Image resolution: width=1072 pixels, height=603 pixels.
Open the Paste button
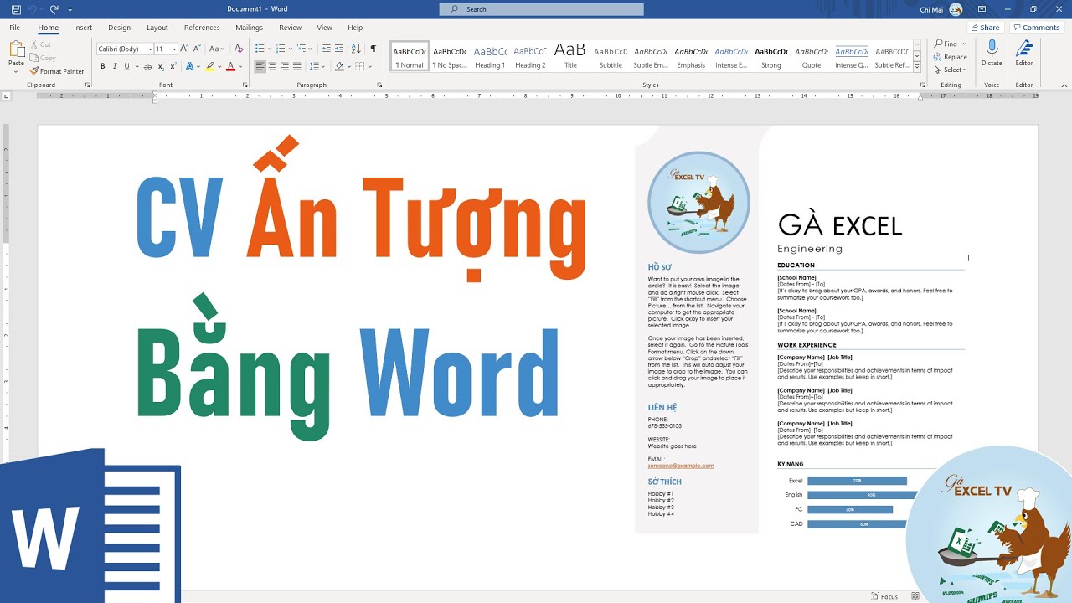click(16, 56)
